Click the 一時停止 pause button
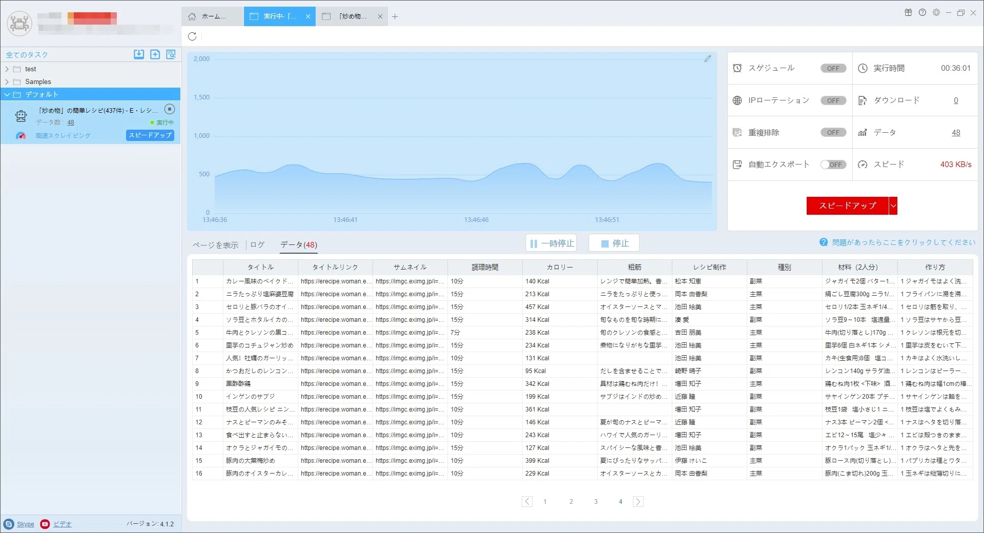Viewport: 984px width, 533px height. [x=551, y=243]
